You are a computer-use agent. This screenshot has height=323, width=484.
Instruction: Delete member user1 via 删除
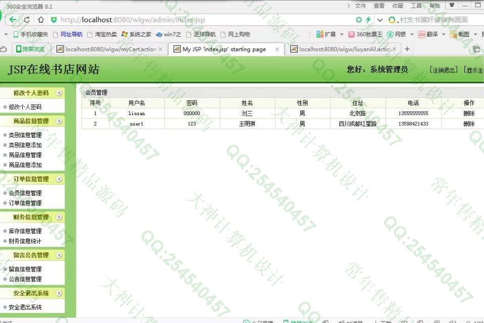pyautogui.click(x=468, y=124)
